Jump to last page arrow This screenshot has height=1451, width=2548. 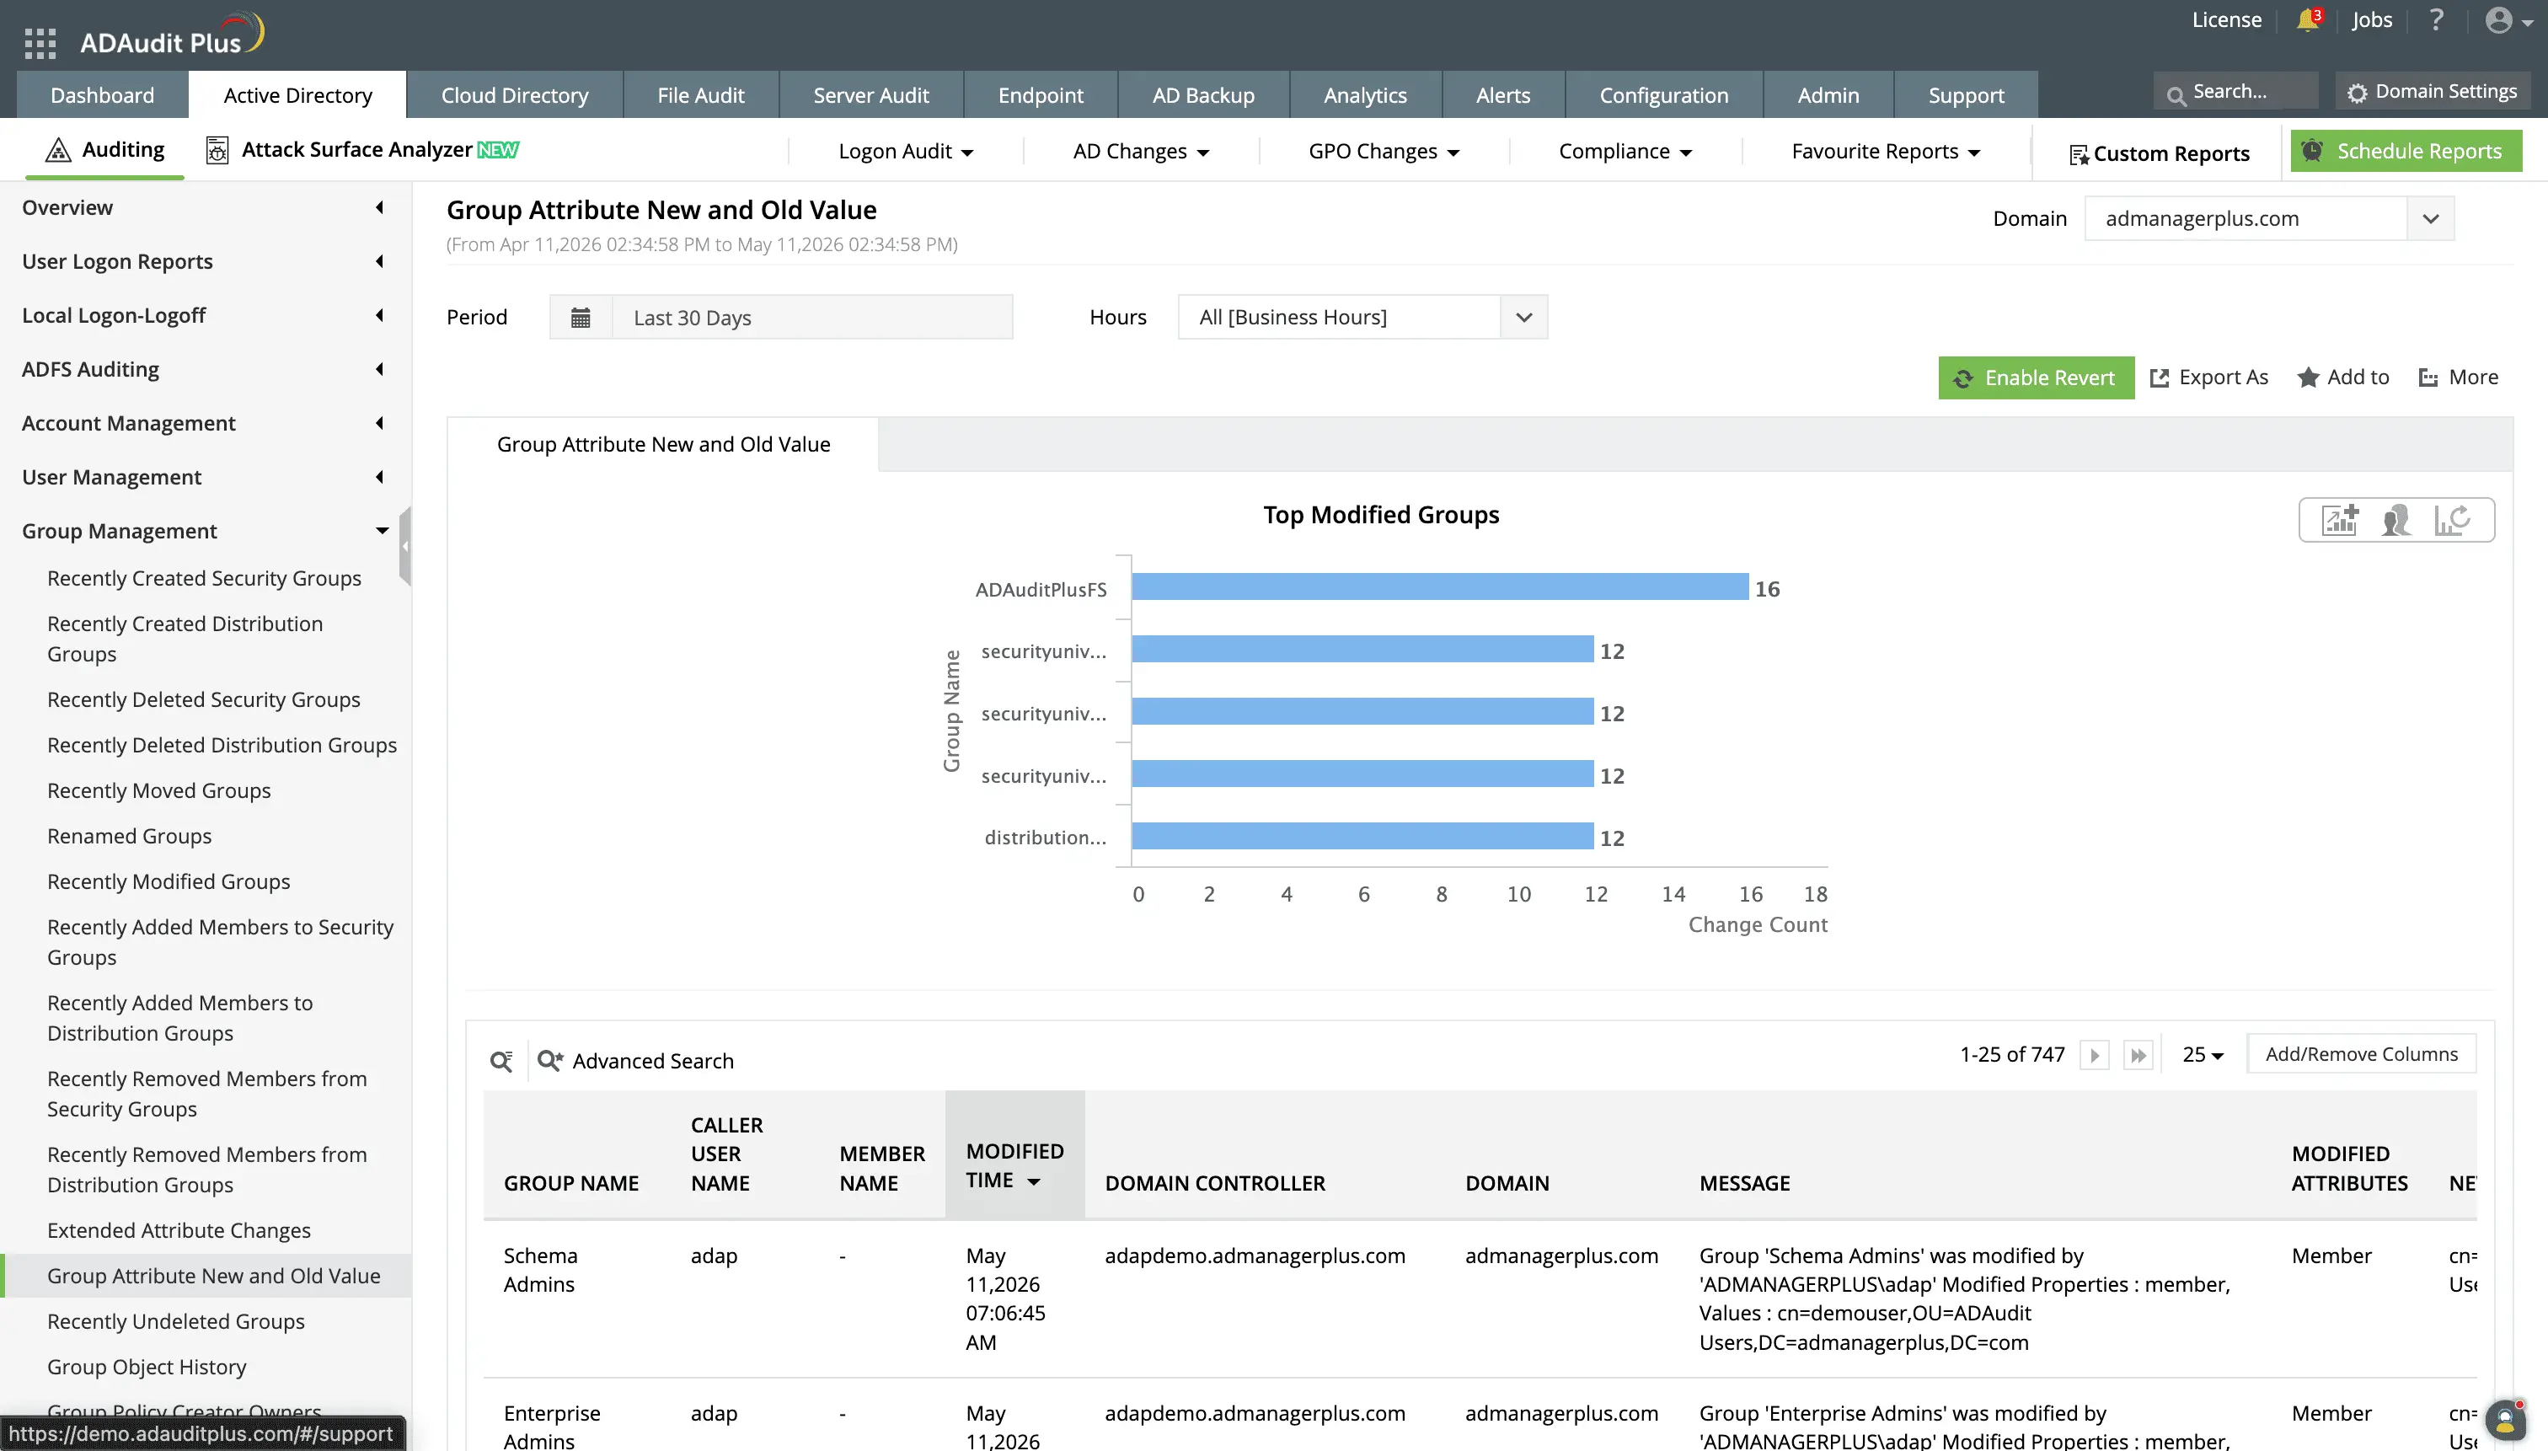(x=2138, y=1054)
